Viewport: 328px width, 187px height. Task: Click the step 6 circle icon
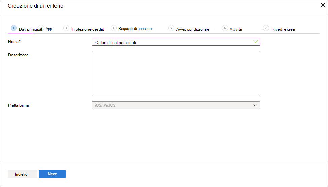click(225, 28)
